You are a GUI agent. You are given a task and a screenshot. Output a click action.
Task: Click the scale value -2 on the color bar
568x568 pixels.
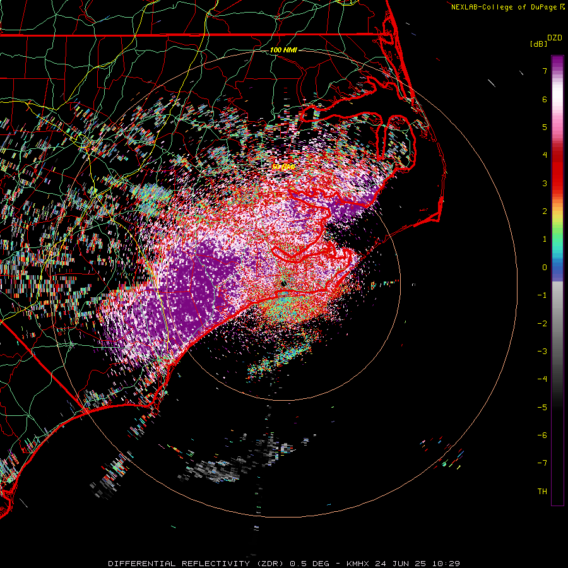point(542,324)
